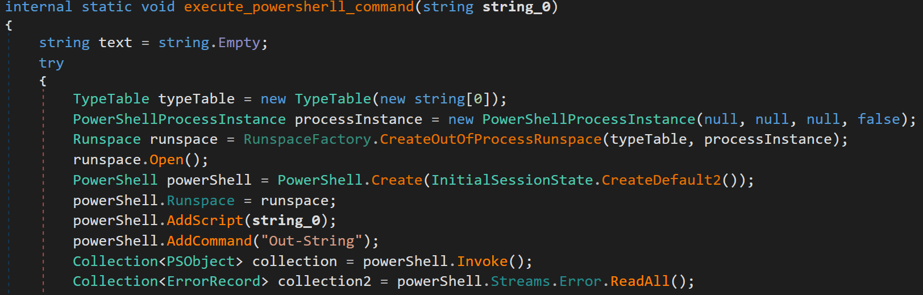Screen dimensions: 923x295
Task: Click the Streams property
Action: pos(520,281)
